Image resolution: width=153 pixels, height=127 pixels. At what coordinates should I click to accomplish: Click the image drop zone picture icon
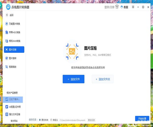coord(72,52)
